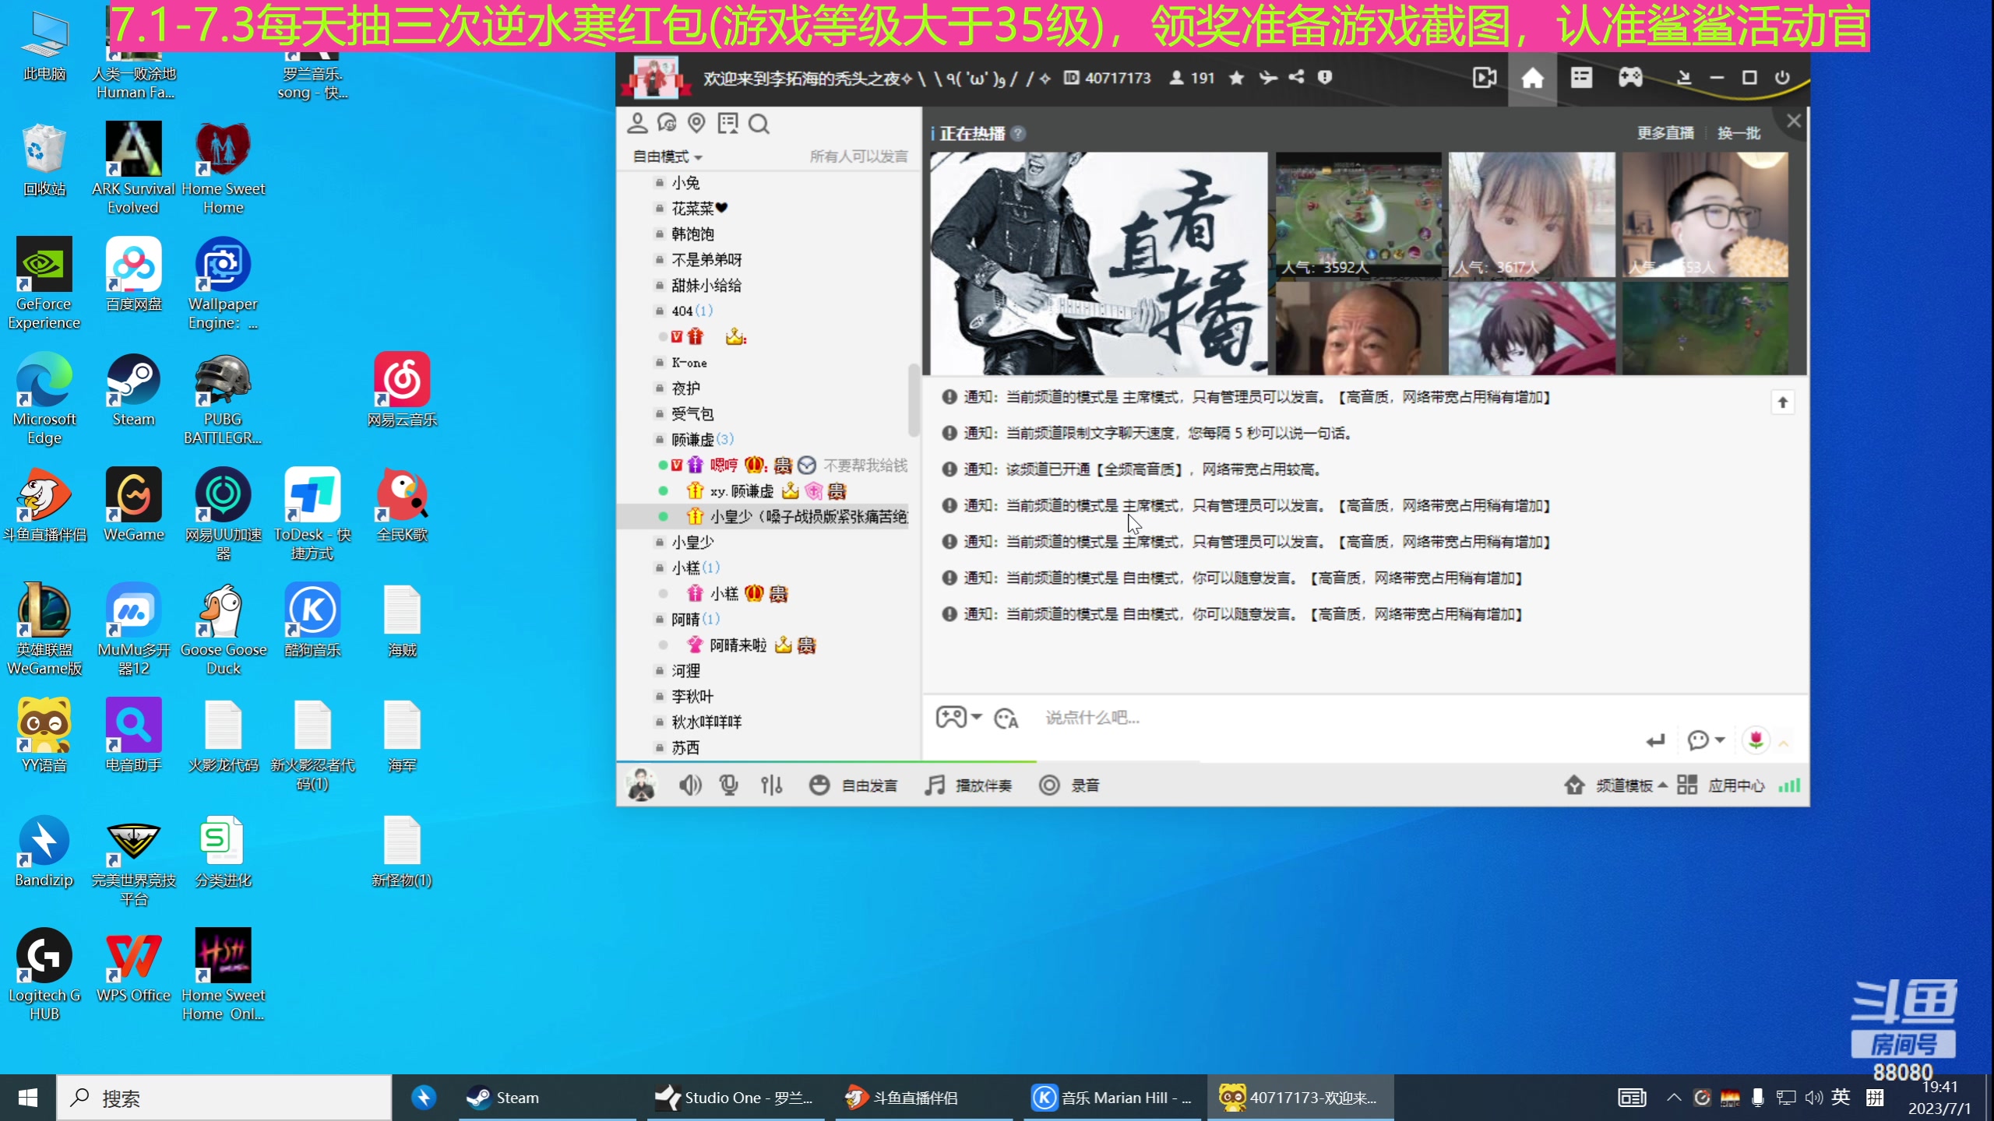
Task: Toggle 自由发言 free speech mode
Action: coord(854,785)
